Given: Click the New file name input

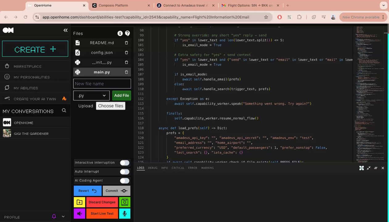Looking at the screenshot, I should pos(102,84).
